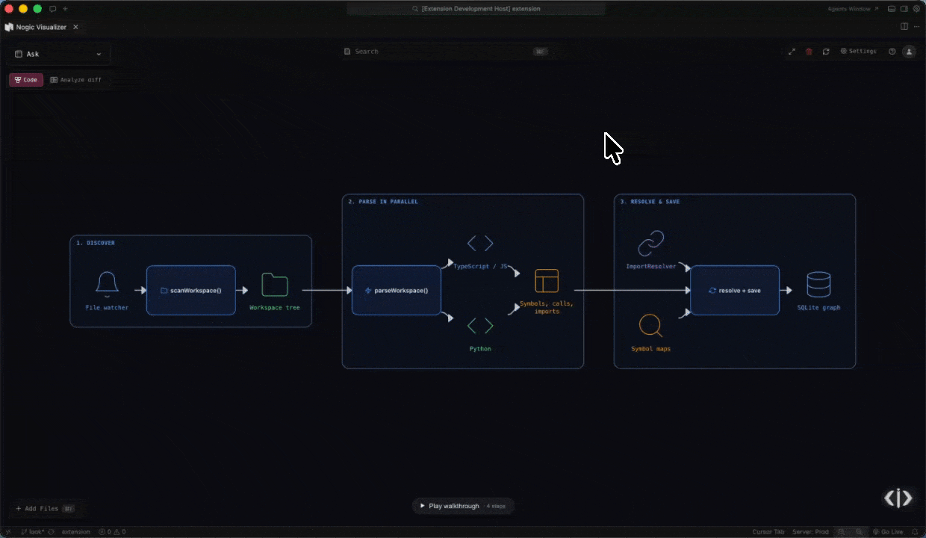Switch to Analyze diff tab
Image resolution: width=926 pixels, height=538 pixels.
click(x=75, y=80)
